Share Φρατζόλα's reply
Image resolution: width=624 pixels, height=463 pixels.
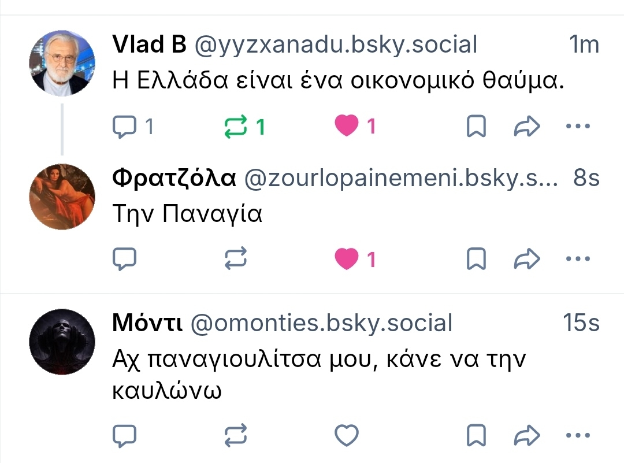(x=526, y=259)
